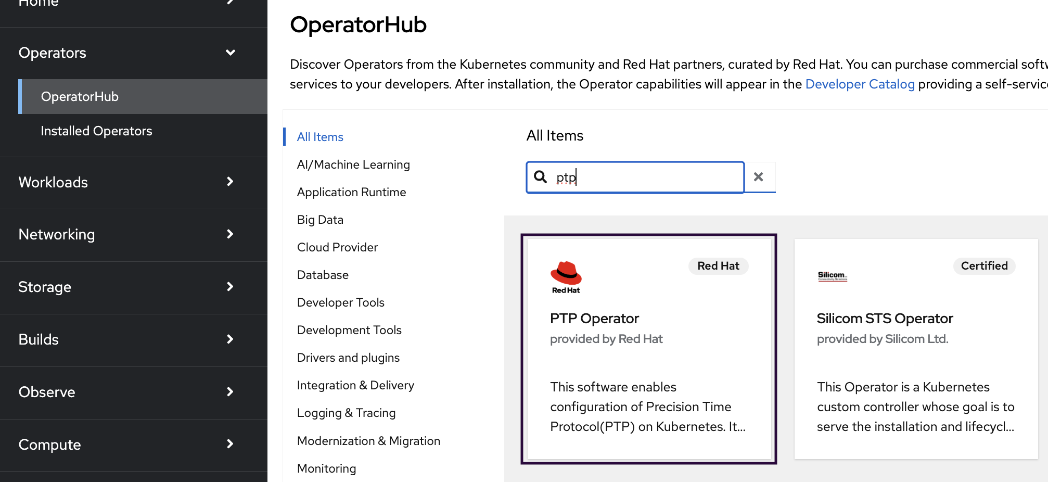Click the magnifying glass search icon

tap(541, 177)
